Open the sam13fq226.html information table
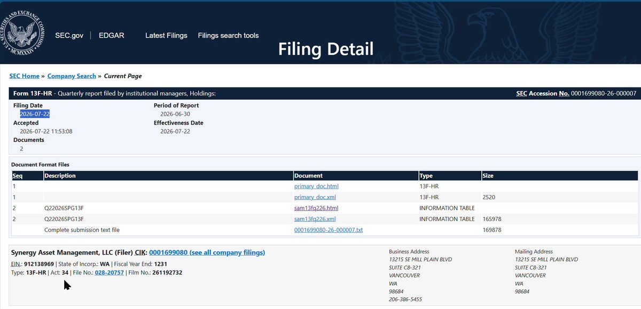641x309 pixels. (316, 208)
